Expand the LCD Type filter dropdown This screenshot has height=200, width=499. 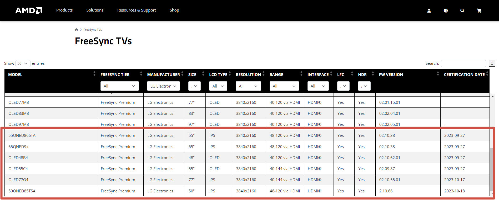point(218,86)
